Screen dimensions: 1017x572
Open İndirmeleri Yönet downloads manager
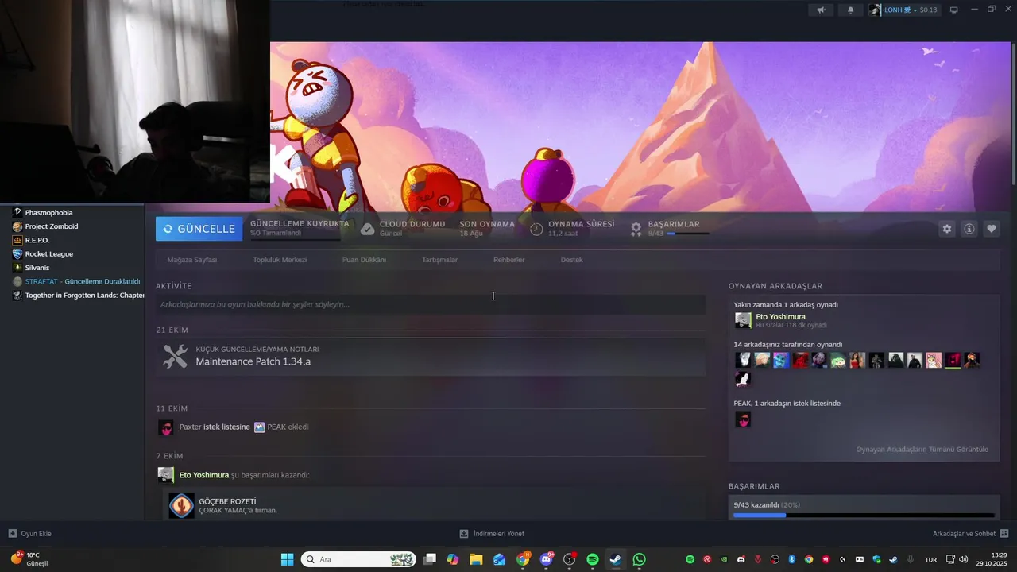492,534
